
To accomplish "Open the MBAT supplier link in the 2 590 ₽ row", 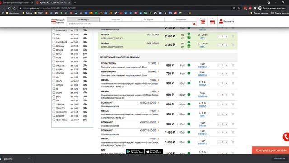I will click(x=202, y=38).
